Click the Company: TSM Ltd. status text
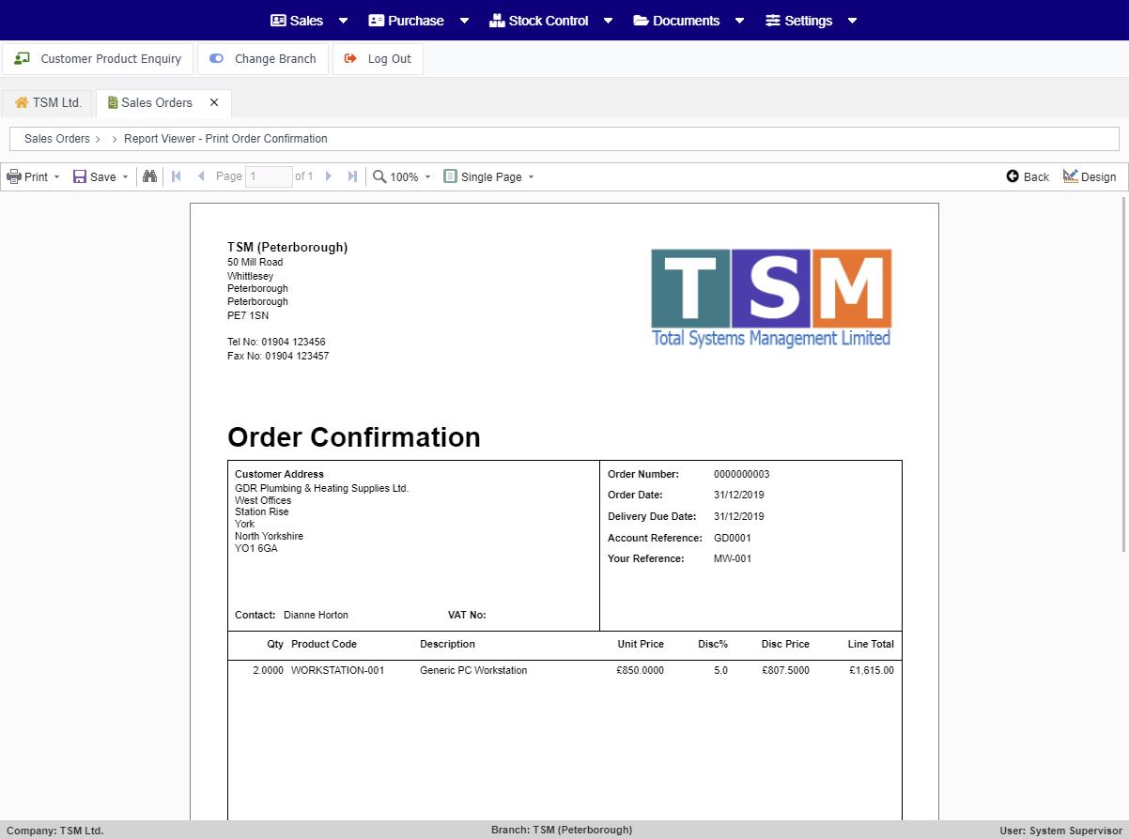This screenshot has width=1129, height=839. coord(54,831)
